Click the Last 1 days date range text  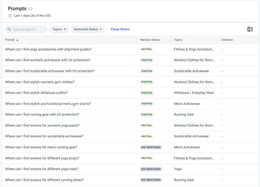32,15
